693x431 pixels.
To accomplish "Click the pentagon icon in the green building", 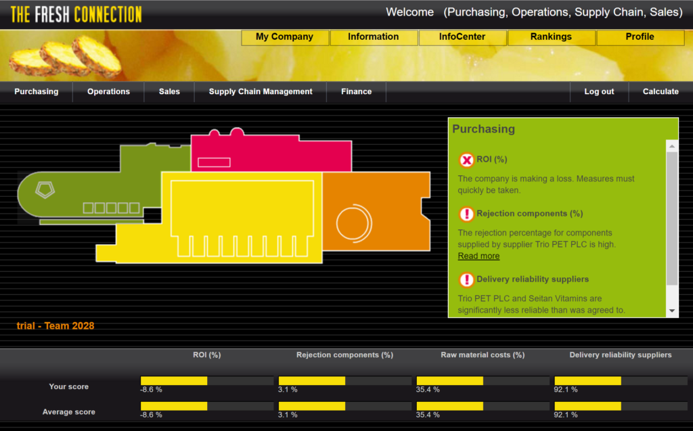I will [x=45, y=189].
